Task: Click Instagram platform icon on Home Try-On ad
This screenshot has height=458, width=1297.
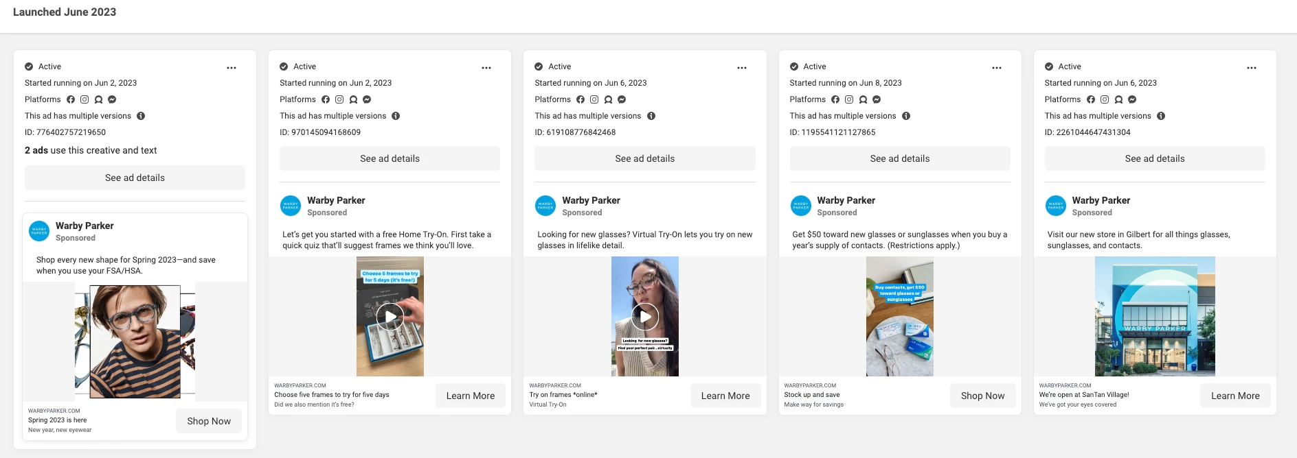Action: pyautogui.click(x=339, y=99)
